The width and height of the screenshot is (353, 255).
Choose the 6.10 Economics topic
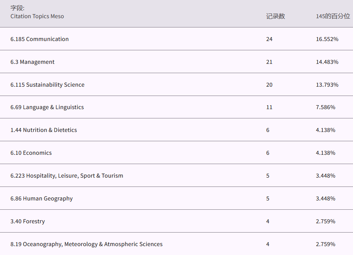pyautogui.click(x=31, y=153)
